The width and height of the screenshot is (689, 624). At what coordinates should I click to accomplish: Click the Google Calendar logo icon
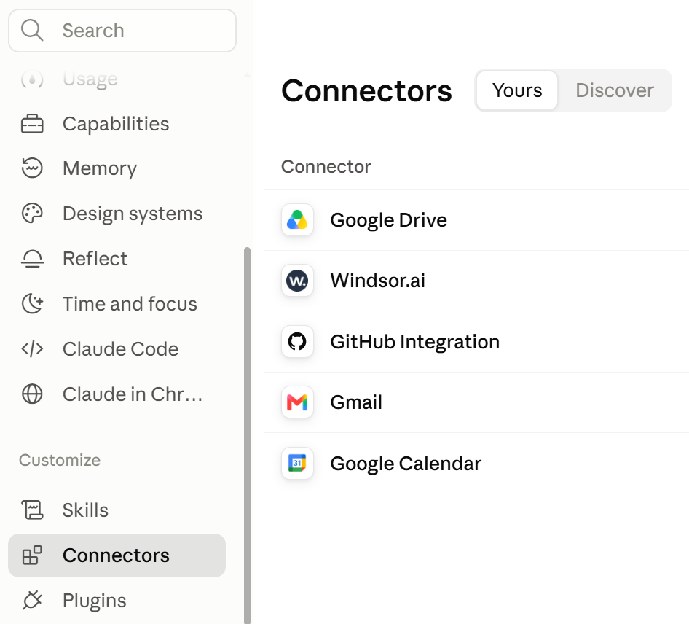pyautogui.click(x=297, y=463)
